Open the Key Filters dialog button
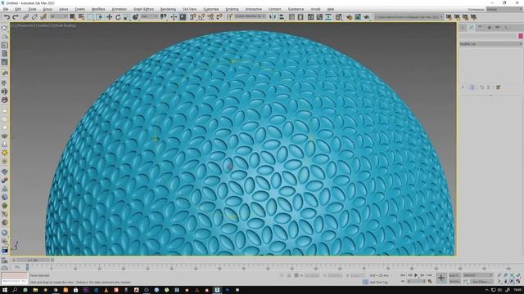The width and height of the screenshot is (524, 294). point(481,282)
